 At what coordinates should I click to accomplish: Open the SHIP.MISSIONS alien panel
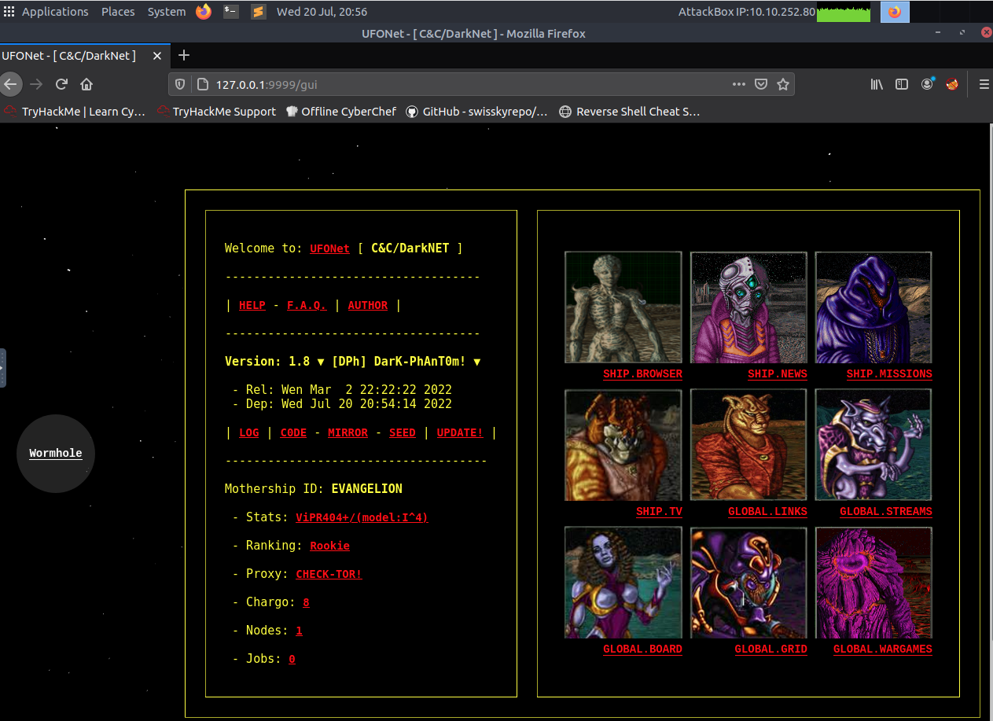tap(889, 373)
